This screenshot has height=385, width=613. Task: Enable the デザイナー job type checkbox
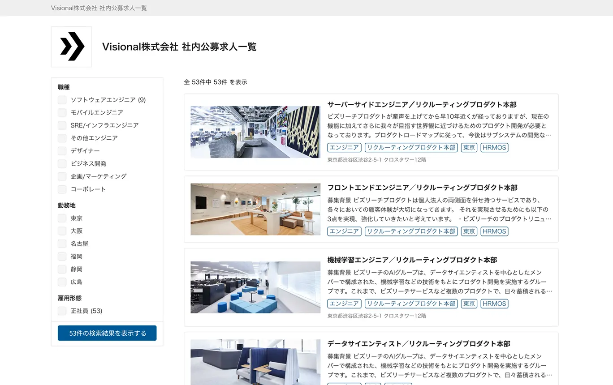click(x=62, y=151)
